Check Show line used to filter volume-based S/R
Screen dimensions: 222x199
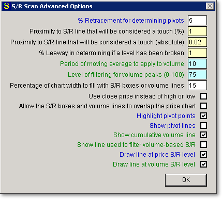tap(203, 145)
